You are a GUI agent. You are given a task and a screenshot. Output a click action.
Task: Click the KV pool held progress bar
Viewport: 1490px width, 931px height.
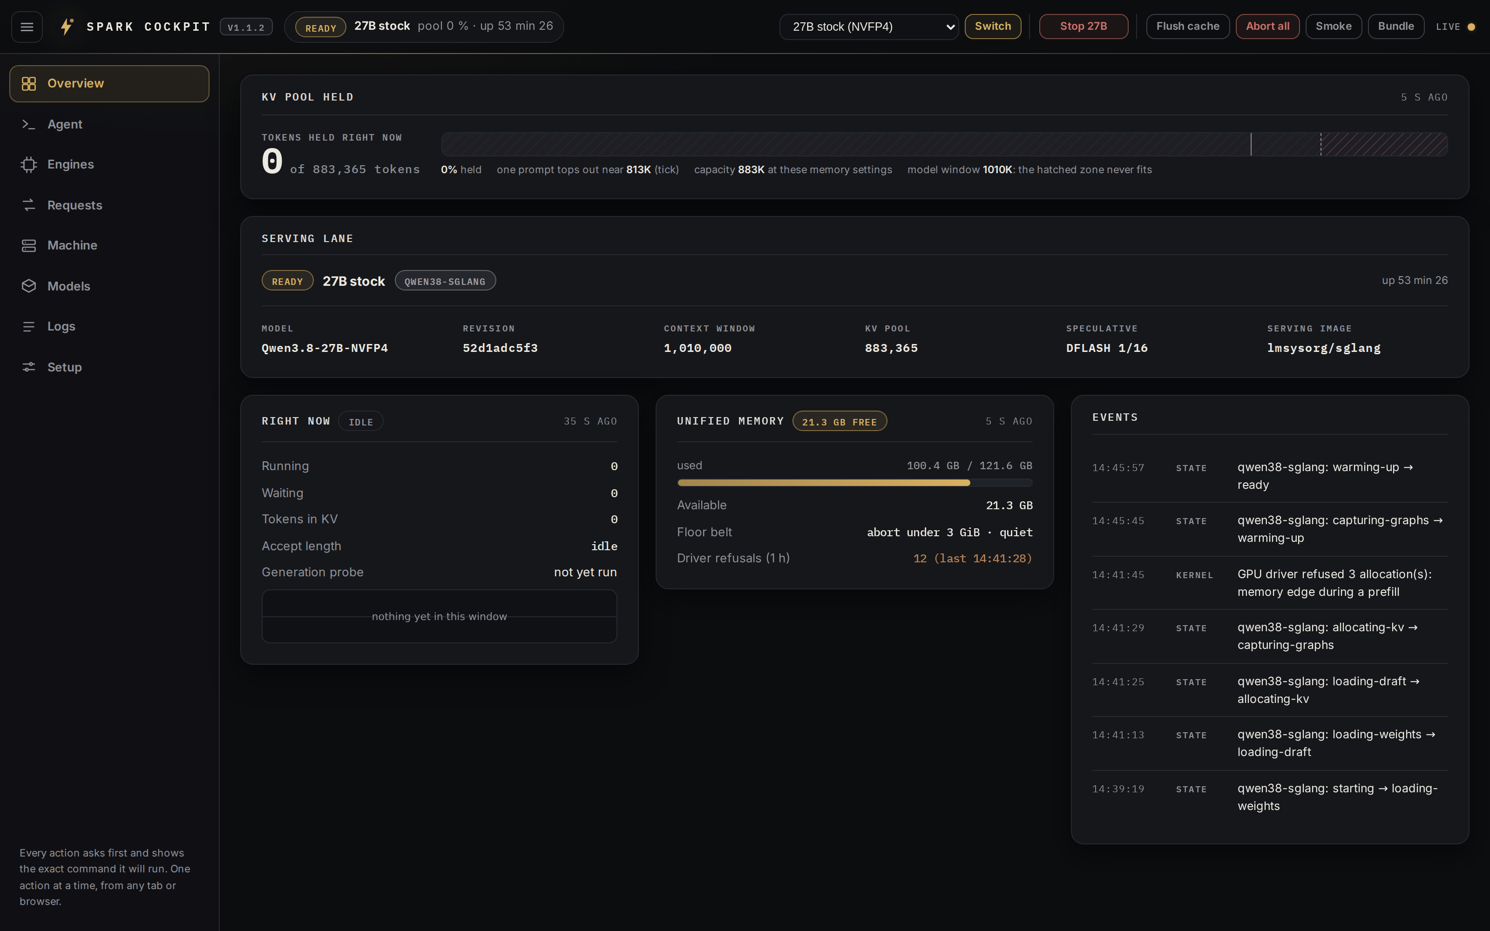944,144
